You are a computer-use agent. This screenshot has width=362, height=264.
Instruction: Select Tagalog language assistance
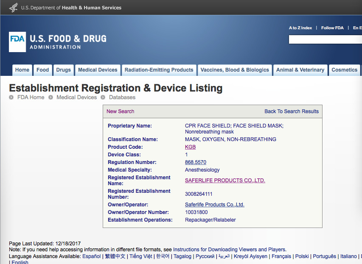(x=182, y=256)
